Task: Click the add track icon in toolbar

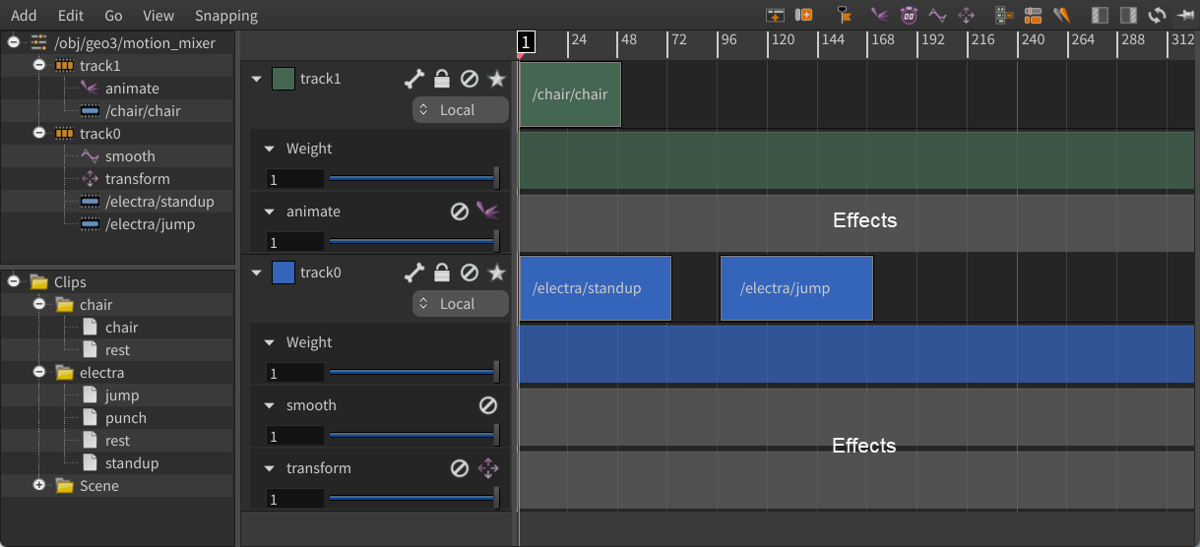Action: click(776, 15)
